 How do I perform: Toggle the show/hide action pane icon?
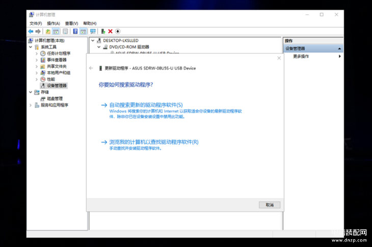click(x=83, y=31)
